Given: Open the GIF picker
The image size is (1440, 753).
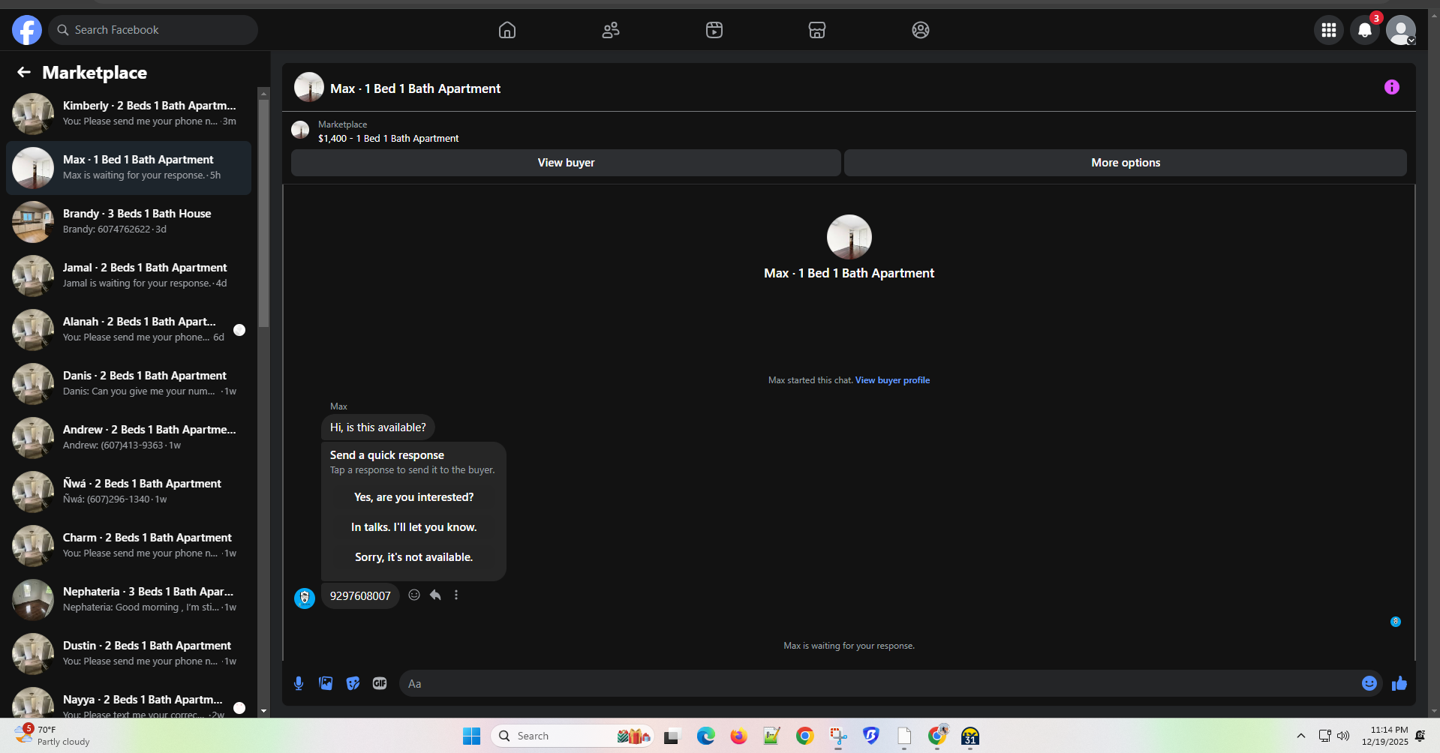Looking at the screenshot, I should click(x=380, y=683).
